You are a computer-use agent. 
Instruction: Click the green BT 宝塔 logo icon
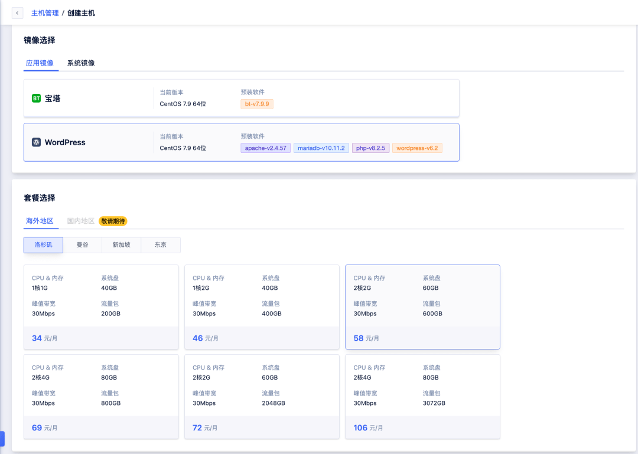[36, 99]
